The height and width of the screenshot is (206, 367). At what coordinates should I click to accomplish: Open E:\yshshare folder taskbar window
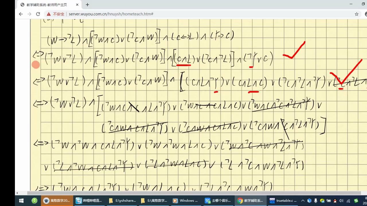(x=122, y=201)
